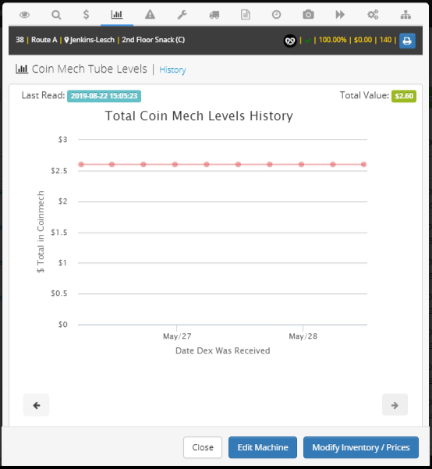This screenshot has height=469, width=432.
Task: Select the magnifying glass search icon
Action: click(x=56, y=14)
